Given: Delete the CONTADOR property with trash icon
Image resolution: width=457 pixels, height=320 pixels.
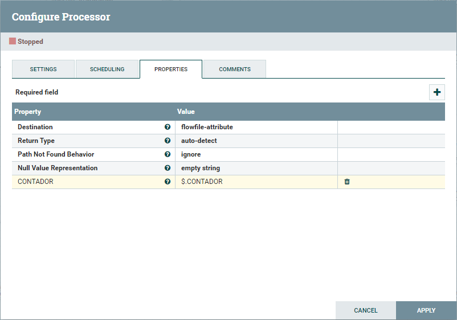Looking at the screenshot, I should click(x=347, y=182).
